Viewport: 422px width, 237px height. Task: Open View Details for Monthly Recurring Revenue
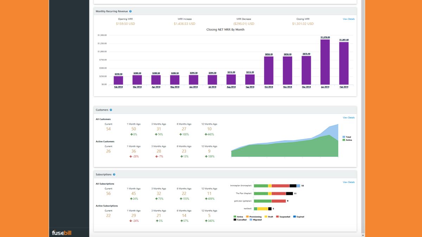(349, 19)
